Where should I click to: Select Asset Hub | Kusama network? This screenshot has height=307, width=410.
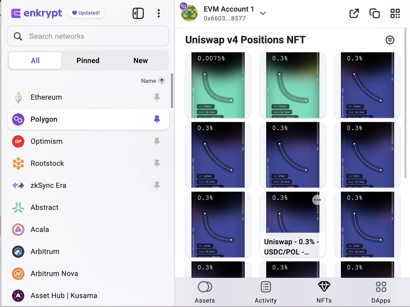point(89,296)
